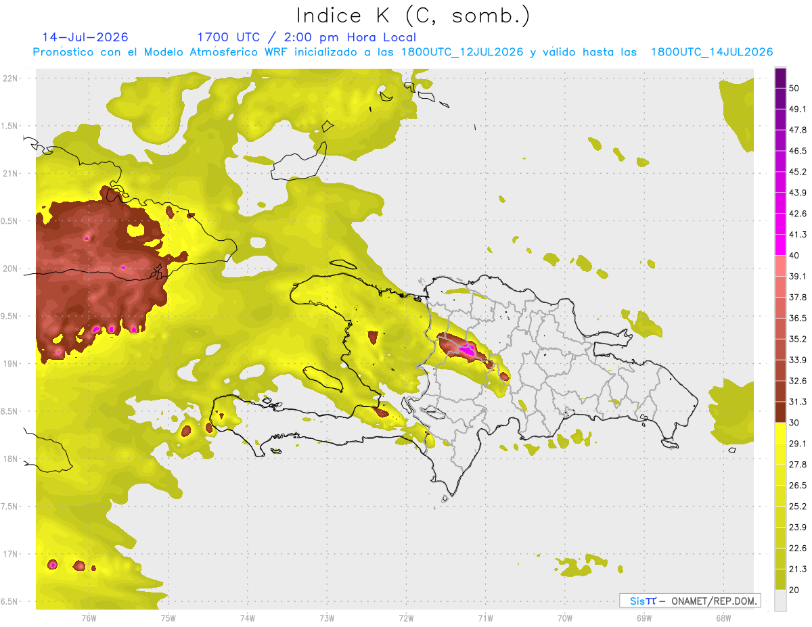The height and width of the screenshot is (627, 812).
Task: Click the '73W' longitude label
Action: tap(327, 618)
